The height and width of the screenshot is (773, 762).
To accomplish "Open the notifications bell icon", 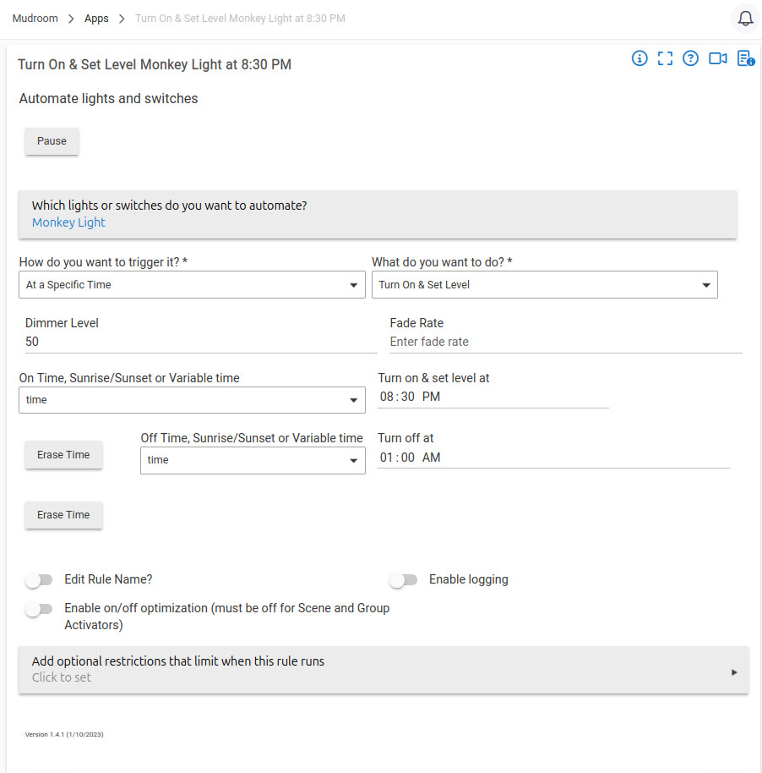I will point(745,19).
